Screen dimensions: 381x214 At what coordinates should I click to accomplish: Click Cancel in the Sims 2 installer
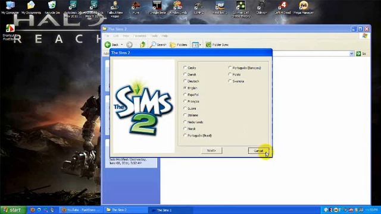258,150
